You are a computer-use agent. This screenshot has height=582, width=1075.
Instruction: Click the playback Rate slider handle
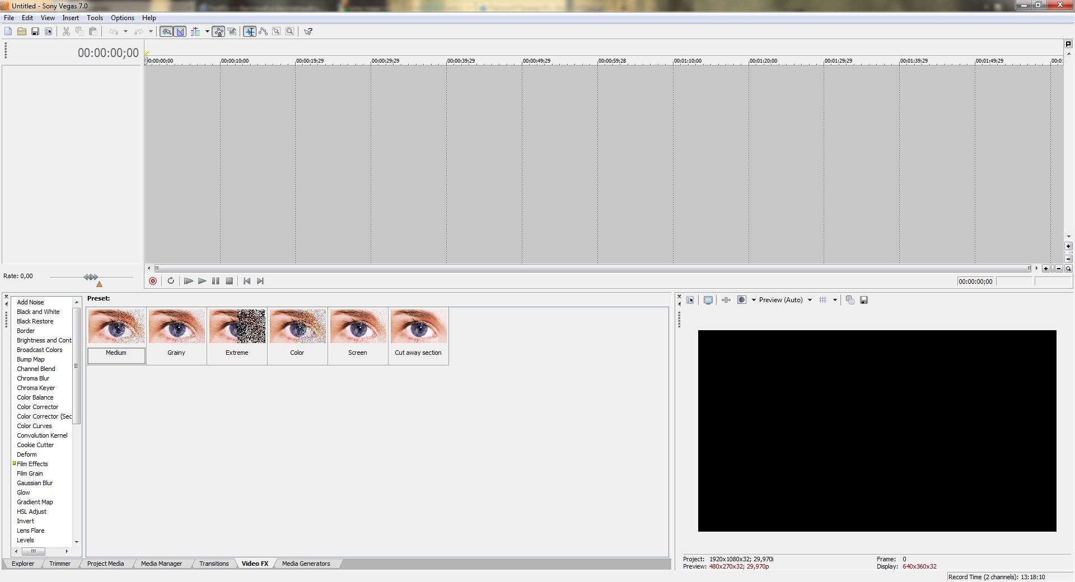[x=91, y=277]
